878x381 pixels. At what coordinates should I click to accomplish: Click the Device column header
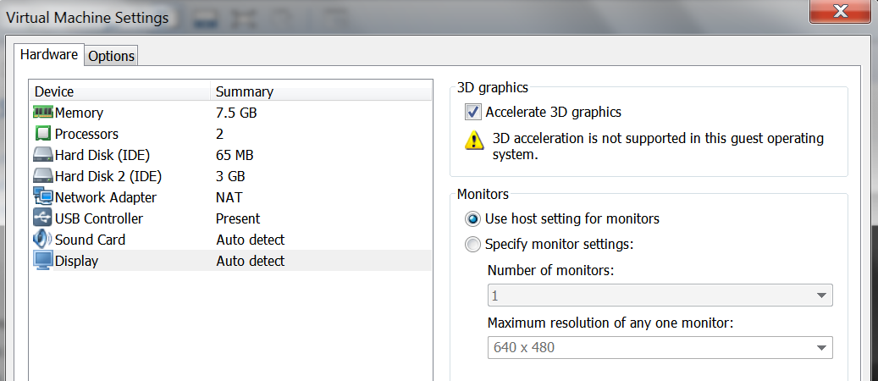(54, 91)
